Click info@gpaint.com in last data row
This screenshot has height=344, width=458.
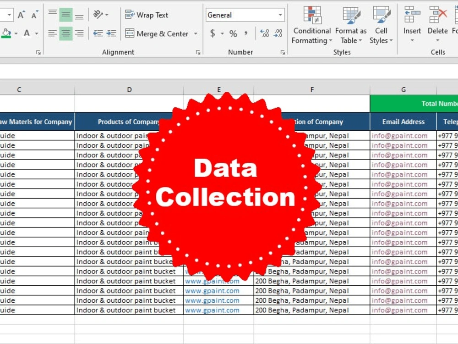399,310
